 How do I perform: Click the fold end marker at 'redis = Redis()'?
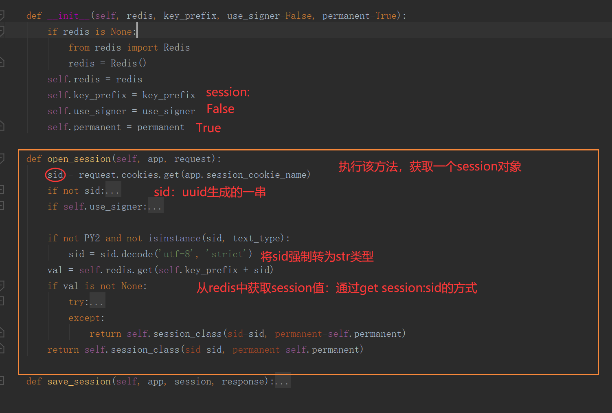[x=1, y=63]
